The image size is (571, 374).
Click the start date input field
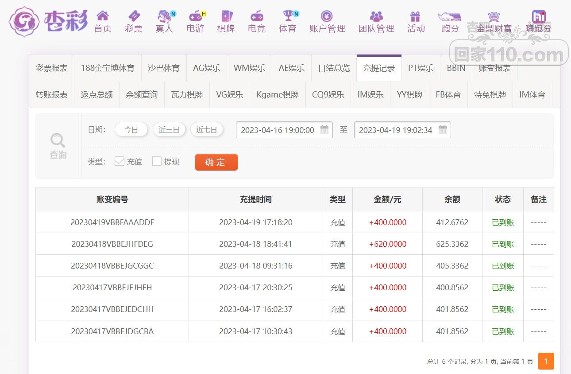[x=278, y=130]
